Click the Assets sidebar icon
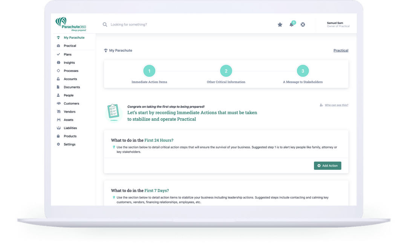Viewport: 407px width, 244px height. (58, 120)
